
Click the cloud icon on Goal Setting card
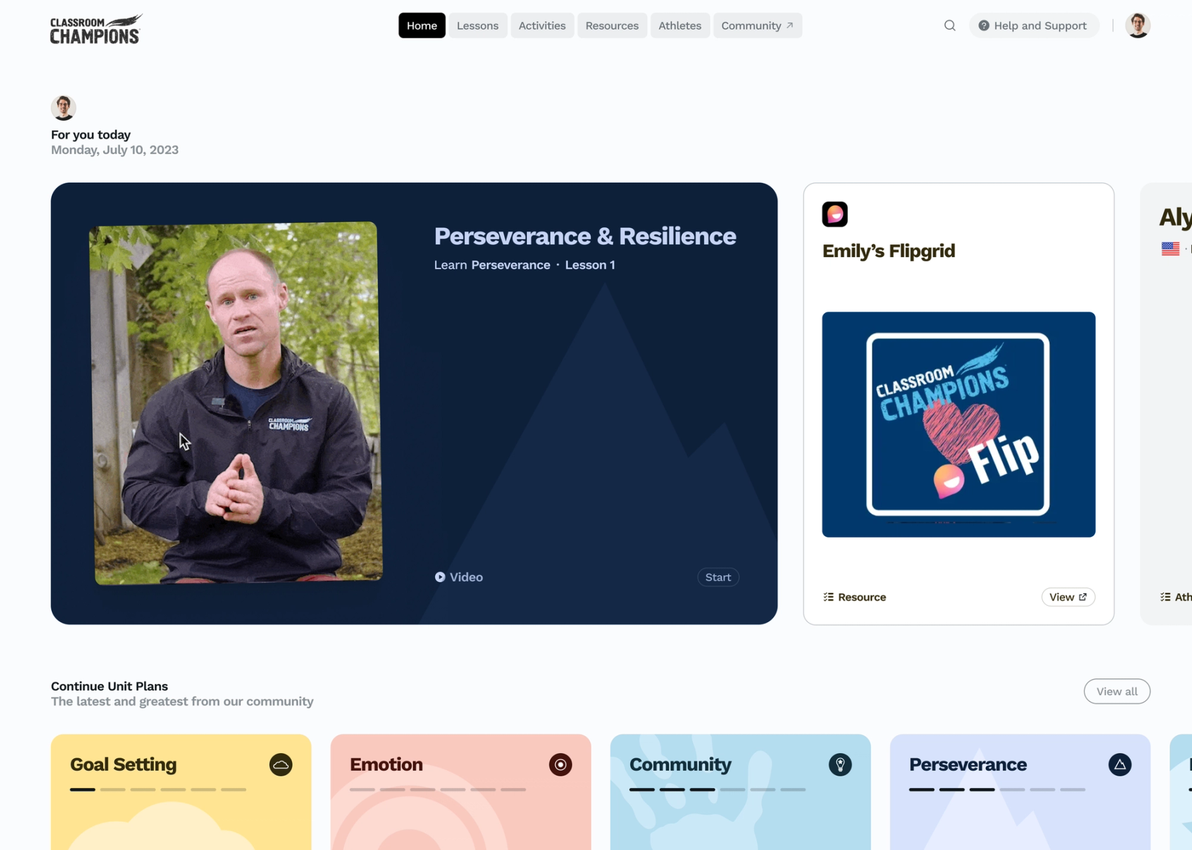coord(281,764)
